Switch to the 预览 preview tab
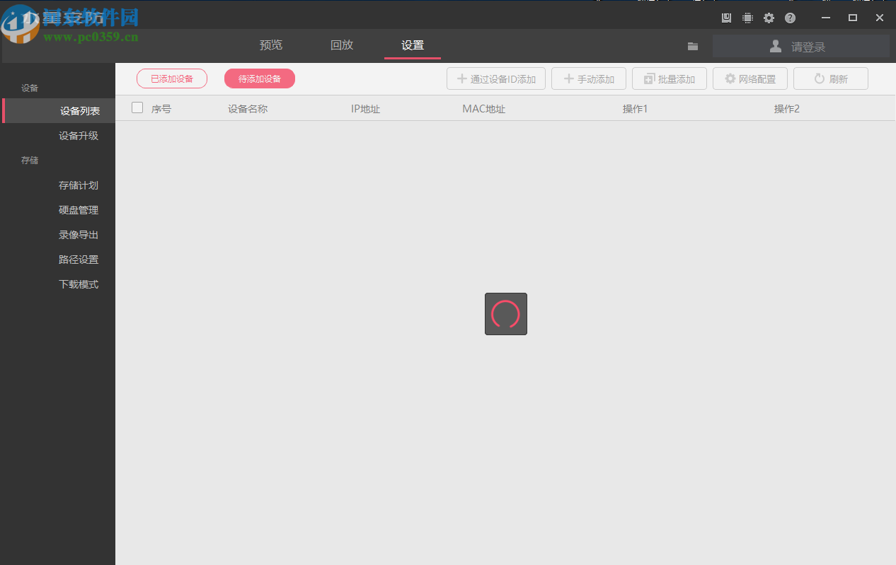This screenshot has width=896, height=565. pyautogui.click(x=271, y=45)
